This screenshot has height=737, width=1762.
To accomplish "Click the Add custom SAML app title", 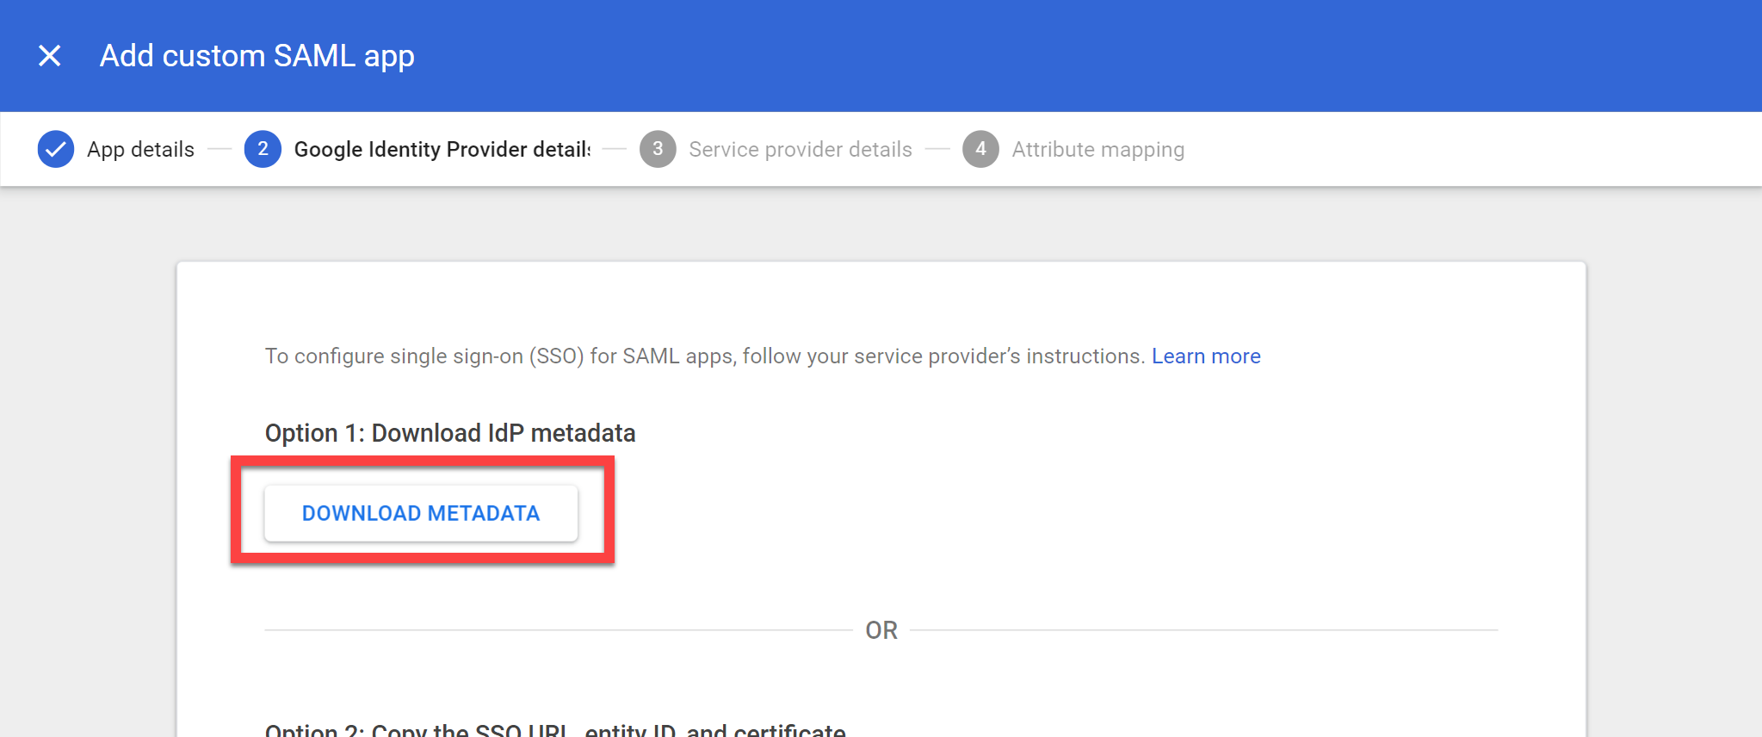I will click(x=257, y=56).
